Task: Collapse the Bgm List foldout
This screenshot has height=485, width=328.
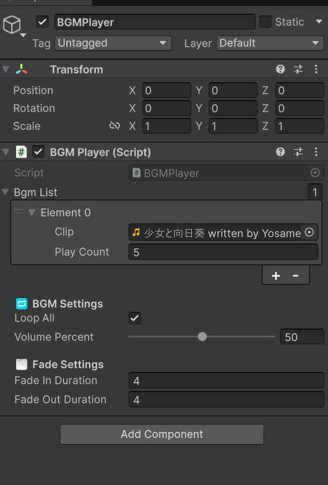Action: tap(5, 192)
